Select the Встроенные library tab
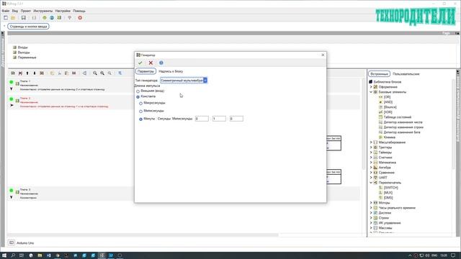 coord(380,74)
